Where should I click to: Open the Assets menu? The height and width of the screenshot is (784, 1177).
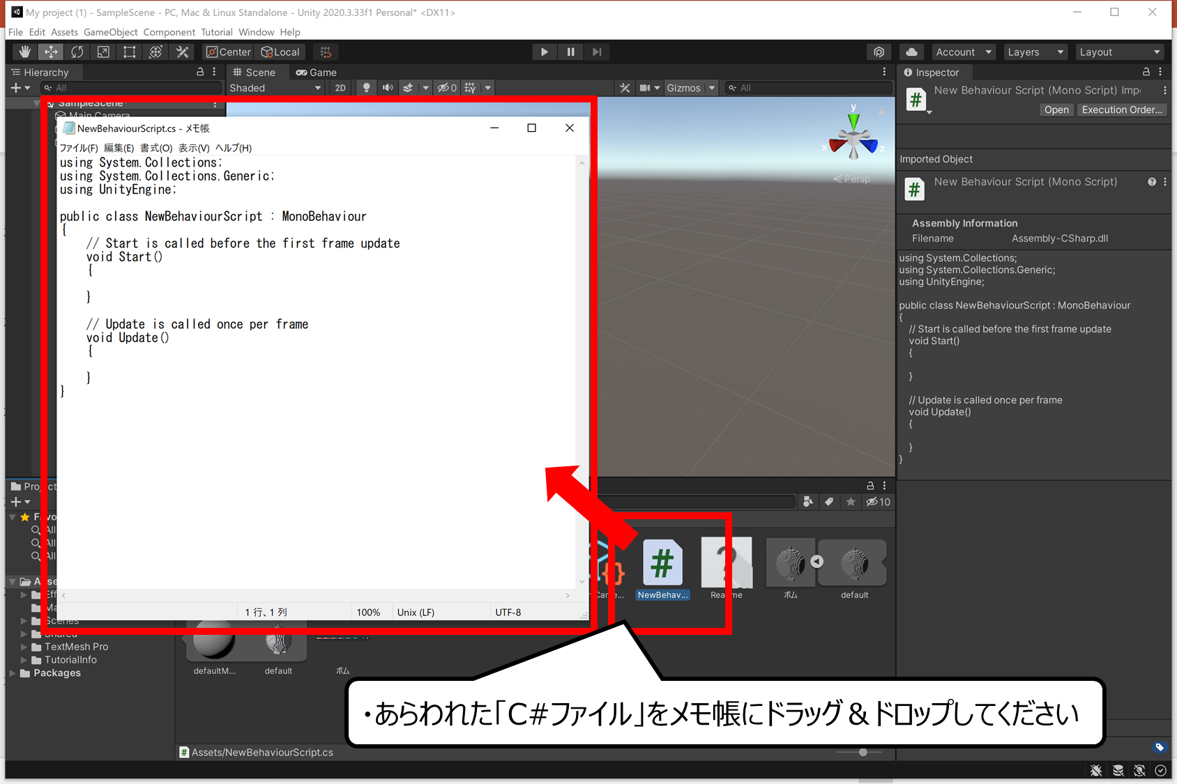64,32
